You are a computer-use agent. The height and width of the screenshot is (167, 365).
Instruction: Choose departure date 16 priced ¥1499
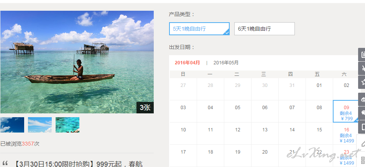tap(346, 134)
